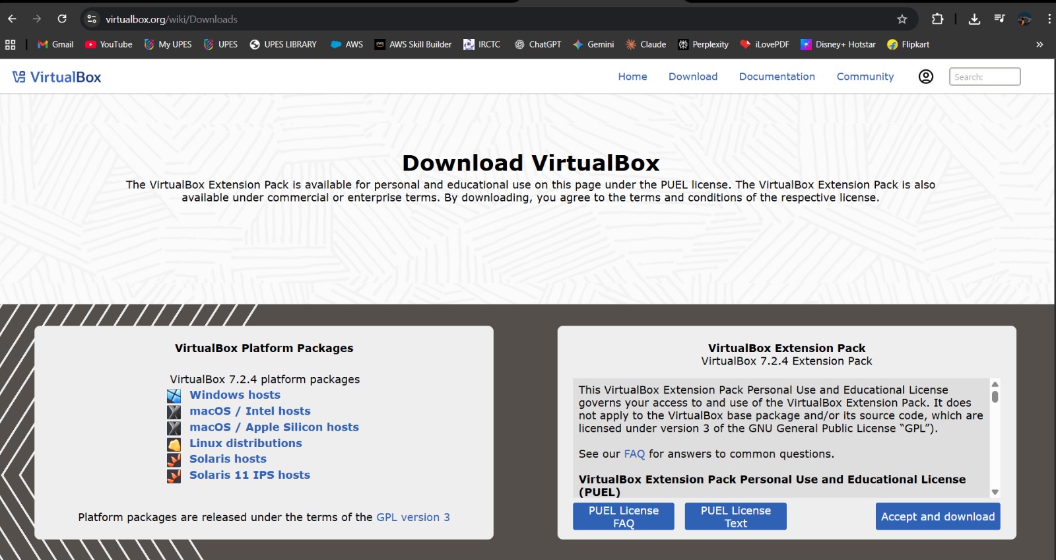This screenshot has height=560, width=1056.
Task: Open the browser downloads icon
Action: [974, 19]
